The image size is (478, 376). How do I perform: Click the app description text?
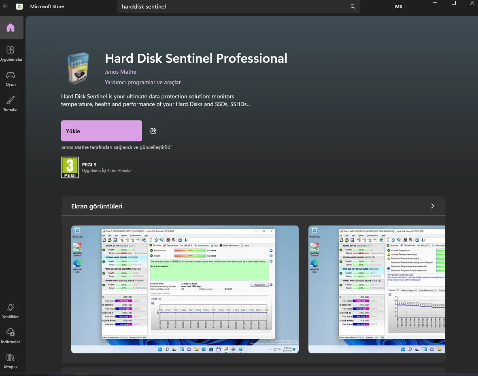(x=156, y=100)
